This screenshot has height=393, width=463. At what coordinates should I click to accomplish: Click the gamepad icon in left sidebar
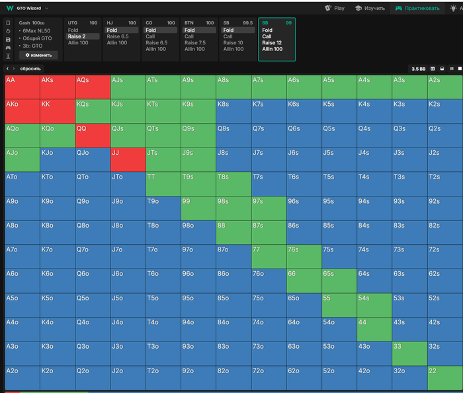(x=8, y=48)
